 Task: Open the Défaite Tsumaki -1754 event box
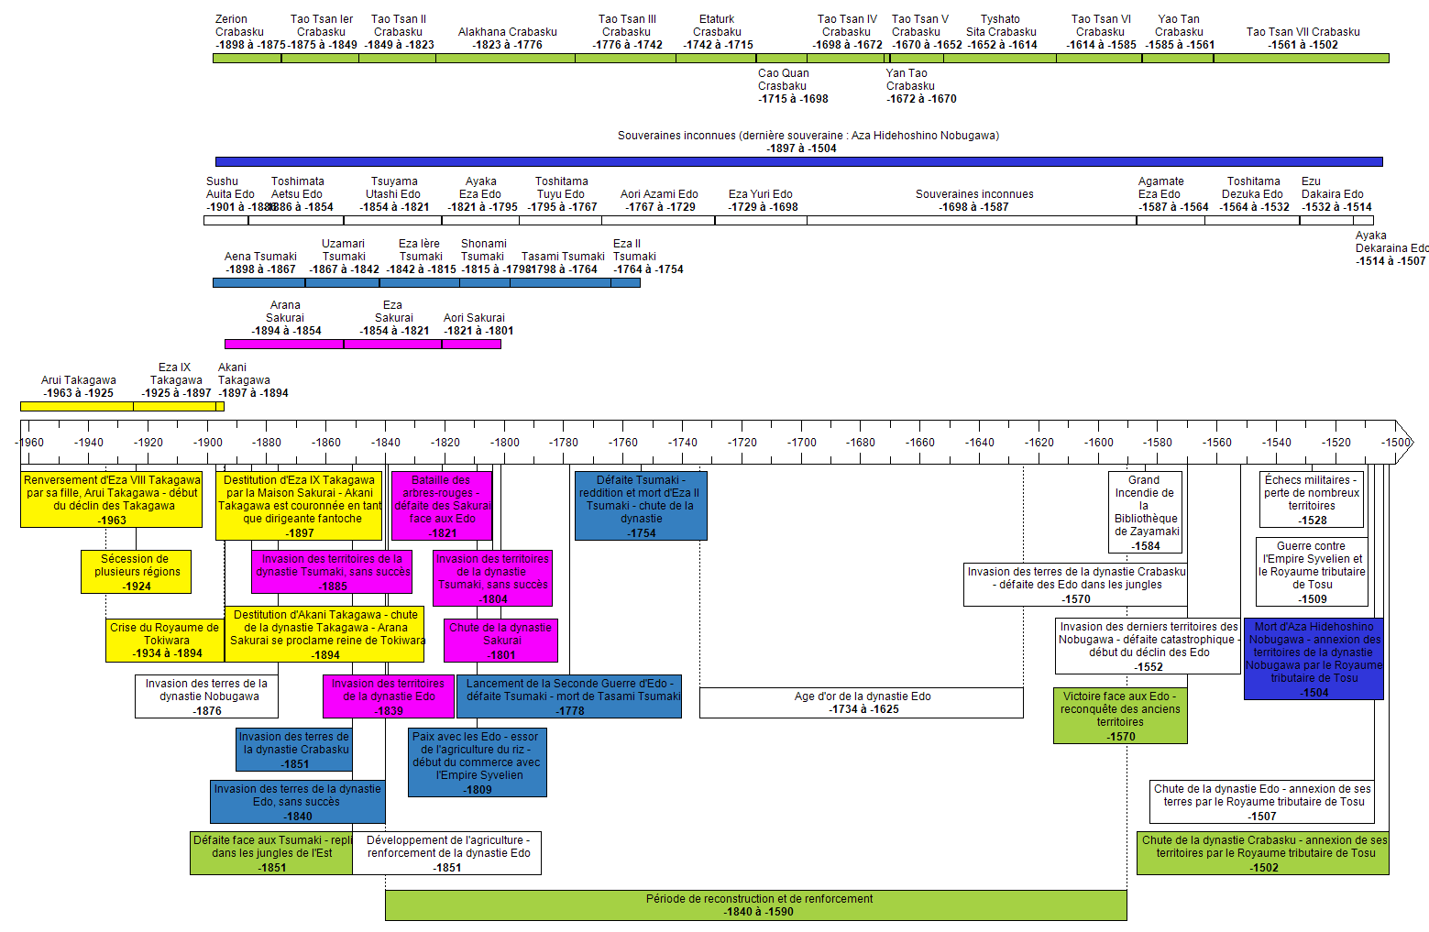click(641, 506)
